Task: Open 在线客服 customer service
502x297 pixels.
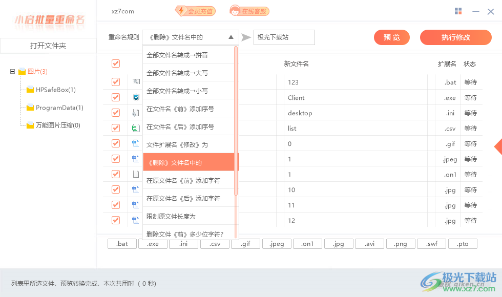Action: coord(249,10)
